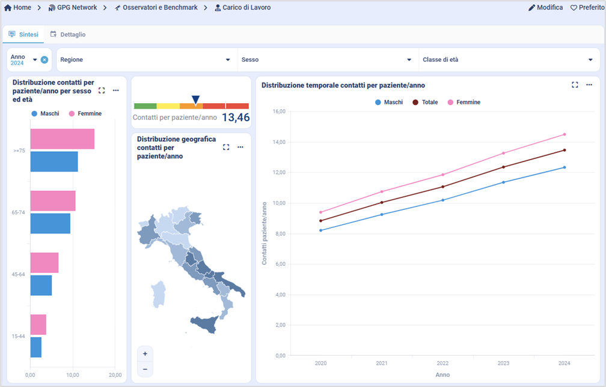Click the Modifica edit button

(545, 8)
